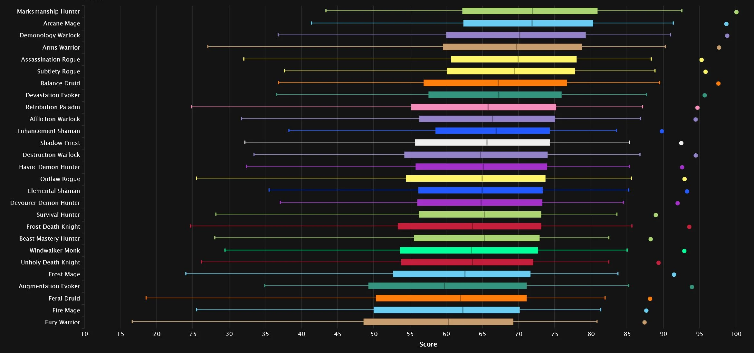
Task: Click the Demonology Warlock label
Action: 50,35
